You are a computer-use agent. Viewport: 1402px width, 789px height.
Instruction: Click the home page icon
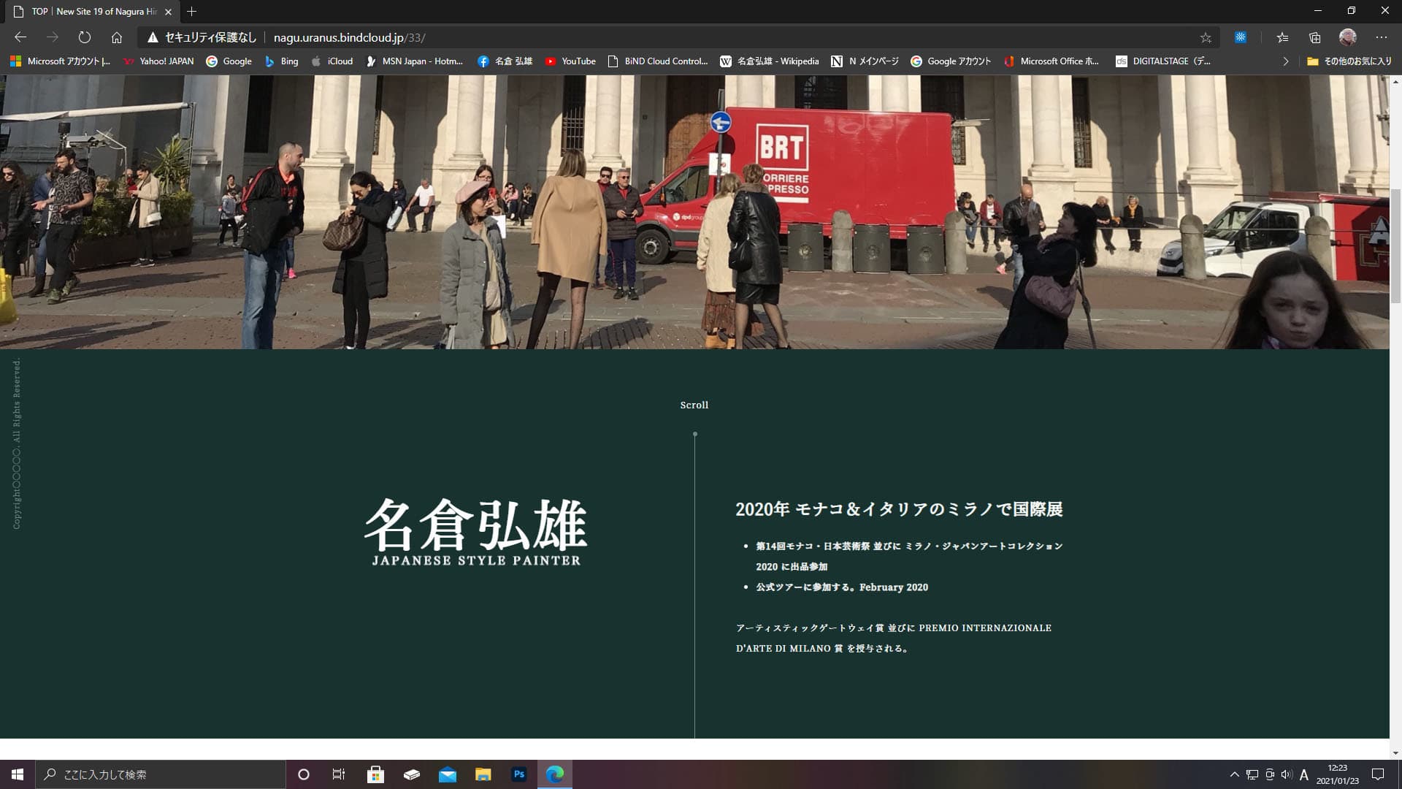(117, 37)
